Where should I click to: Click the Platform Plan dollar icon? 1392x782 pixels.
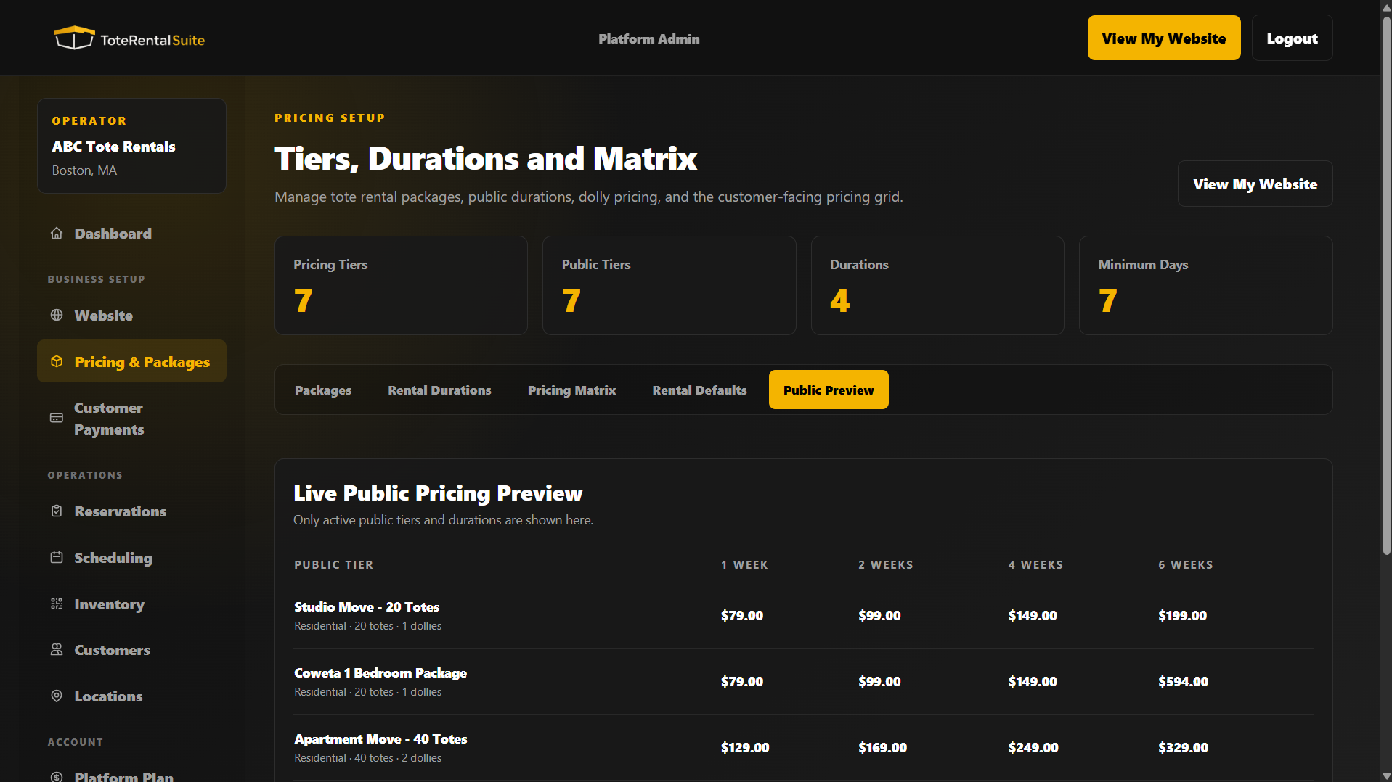57,776
